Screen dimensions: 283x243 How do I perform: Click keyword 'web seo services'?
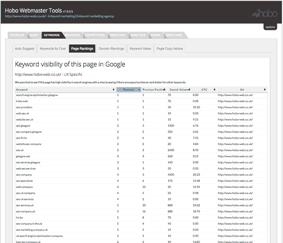click(26, 169)
